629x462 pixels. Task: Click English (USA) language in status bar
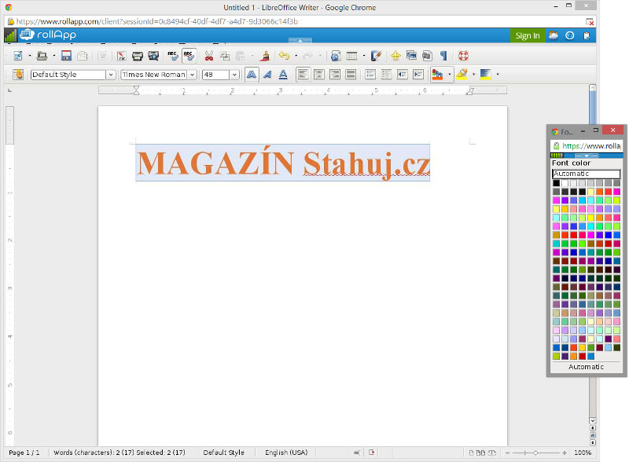(286, 453)
